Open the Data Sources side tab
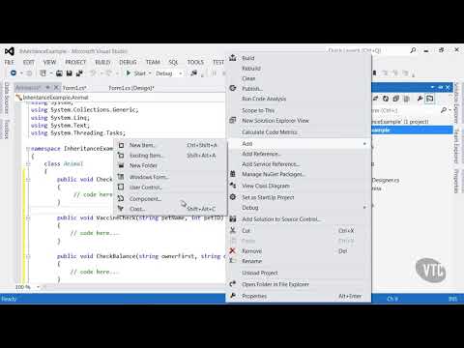Screen dimensions: 464x348 7,99
